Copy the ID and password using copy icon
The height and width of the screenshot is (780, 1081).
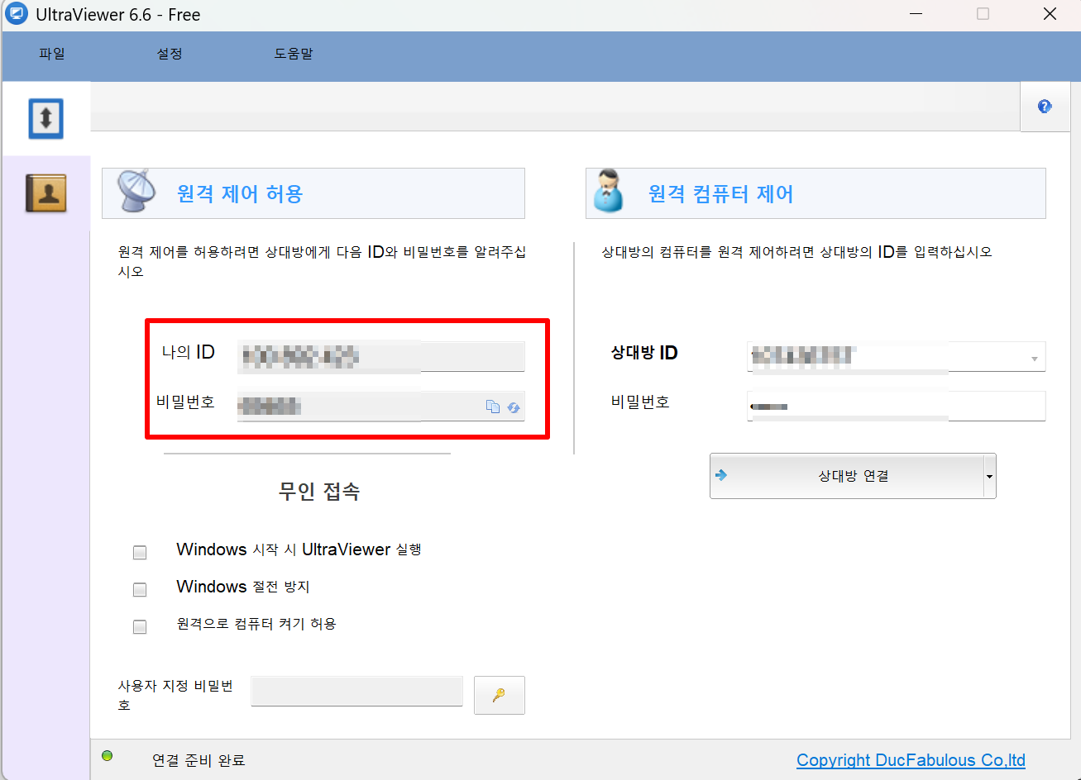pyautogui.click(x=493, y=407)
